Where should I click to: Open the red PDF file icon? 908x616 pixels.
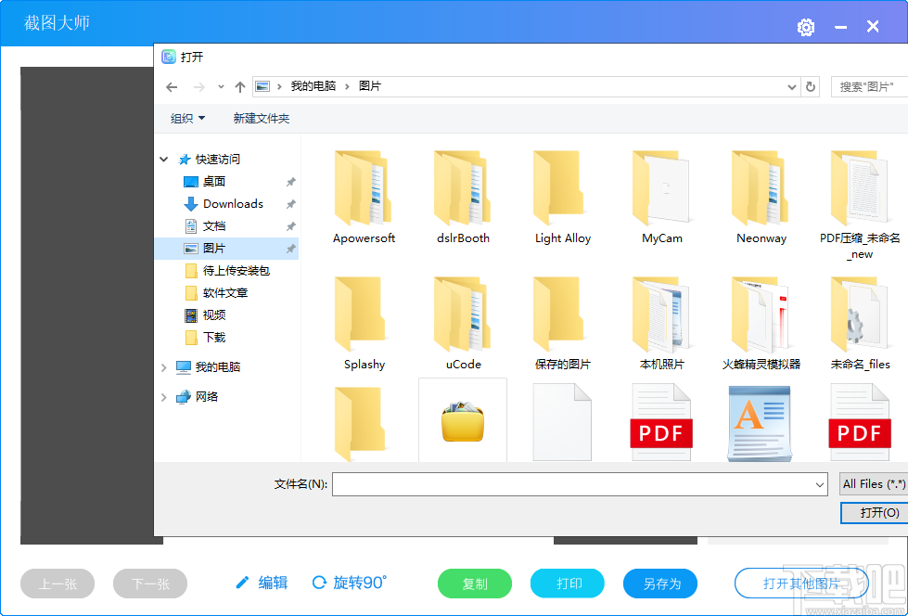point(661,423)
